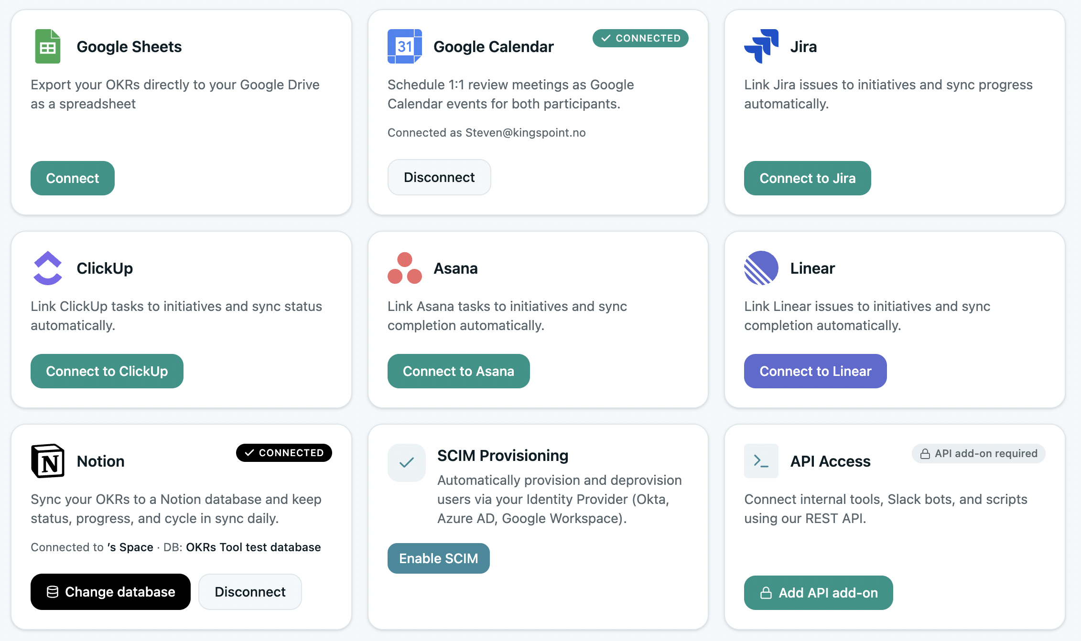This screenshot has width=1081, height=641.
Task: Click the Google Calendar logo icon
Action: 404,46
